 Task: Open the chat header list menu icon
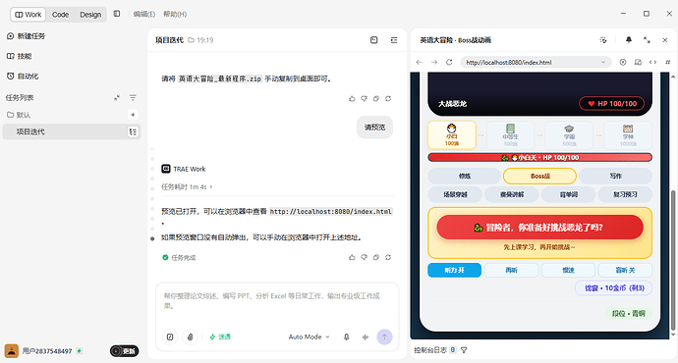click(x=394, y=40)
